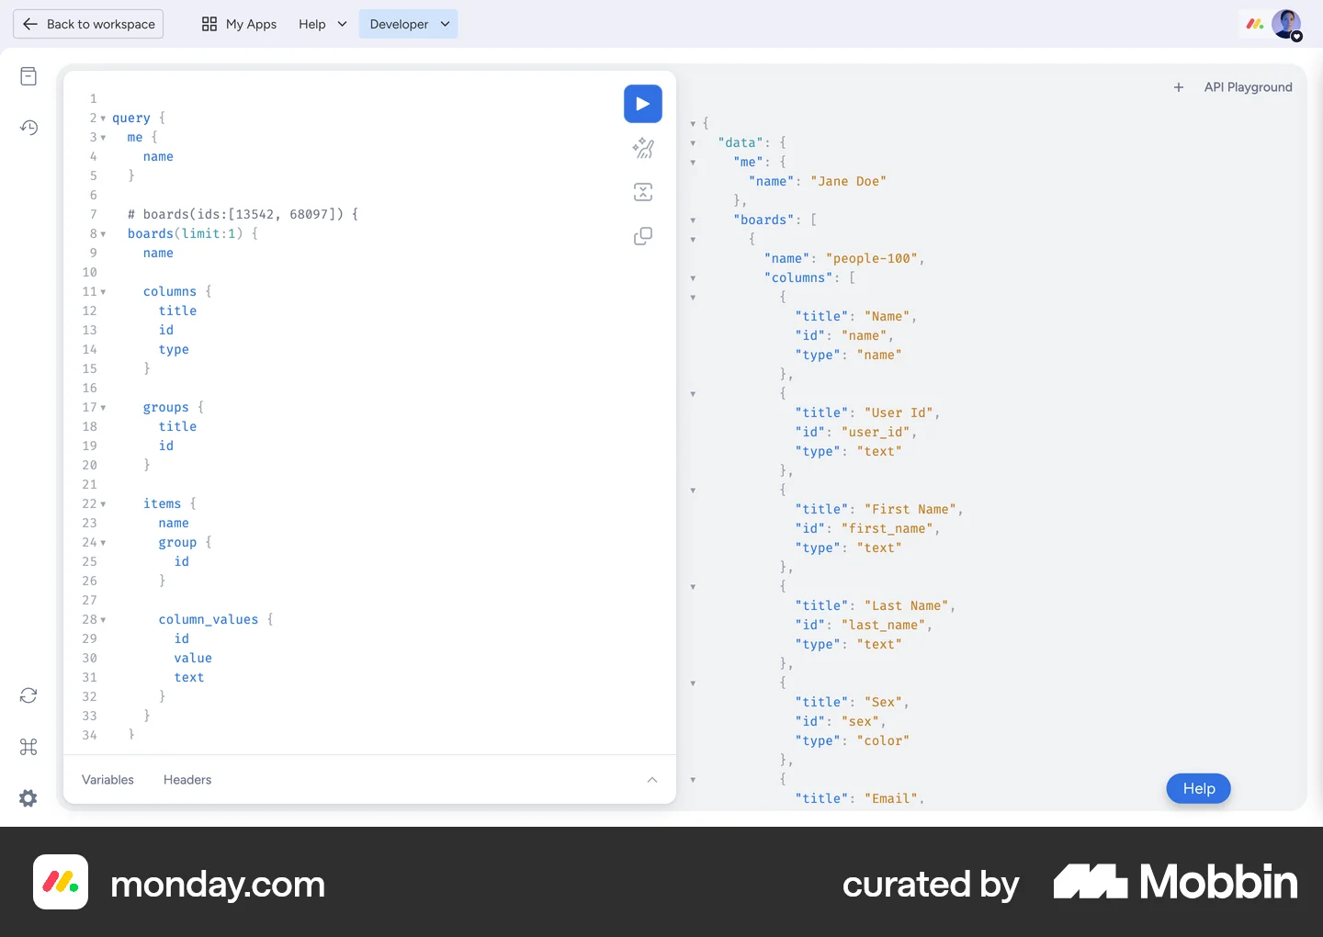
Task: Click the blue Help button
Action: point(1199,788)
